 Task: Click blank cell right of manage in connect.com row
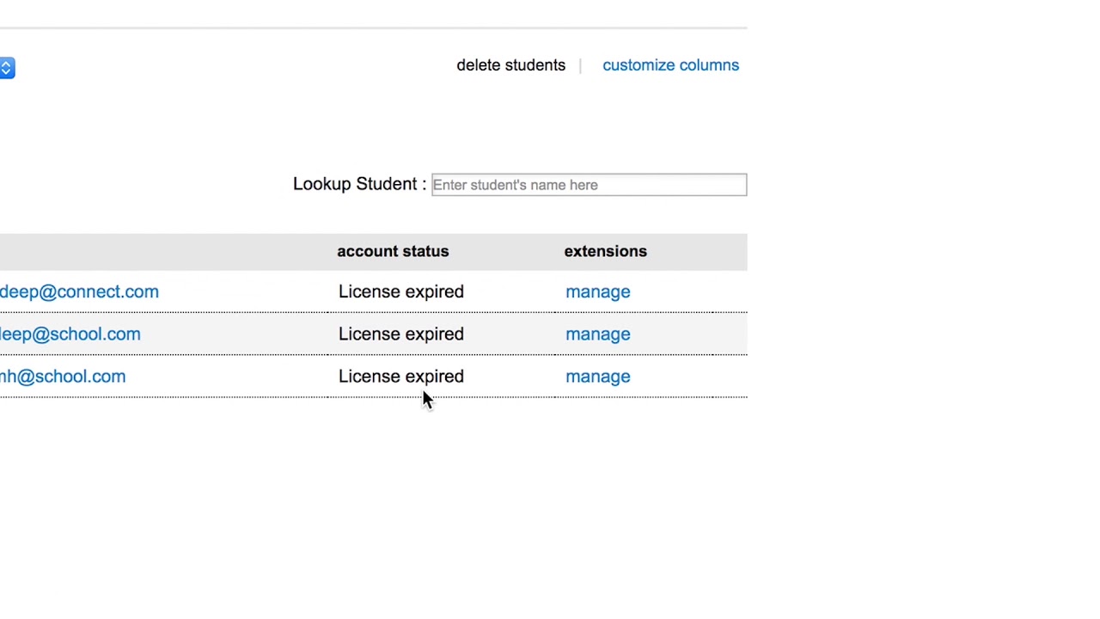[687, 291]
